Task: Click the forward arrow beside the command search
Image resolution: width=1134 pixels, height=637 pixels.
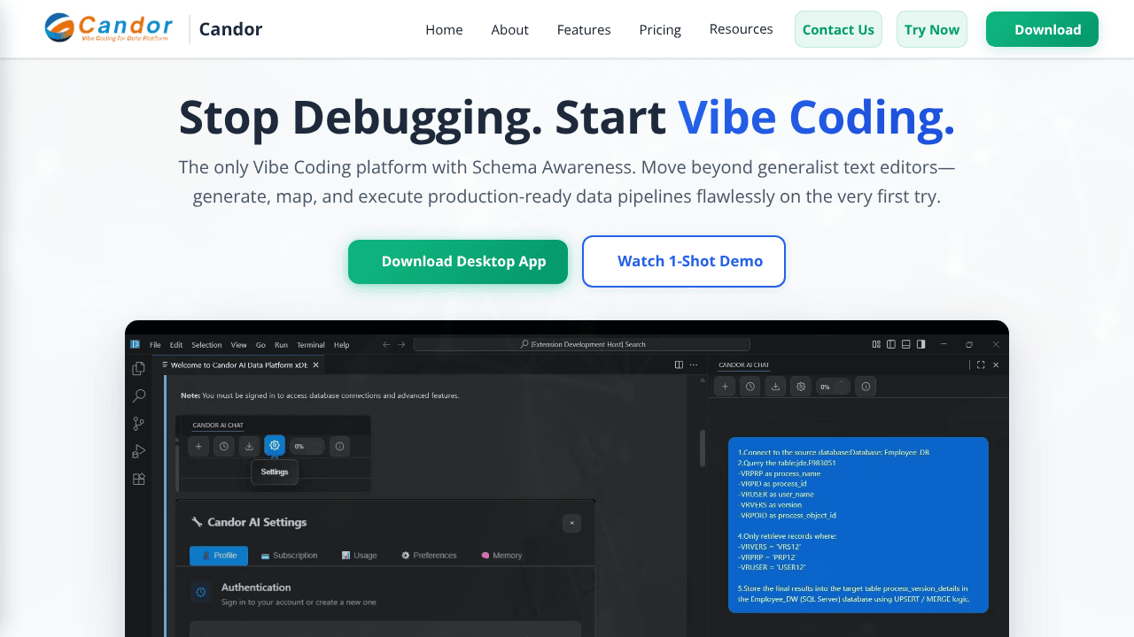Action: [x=401, y=344]
